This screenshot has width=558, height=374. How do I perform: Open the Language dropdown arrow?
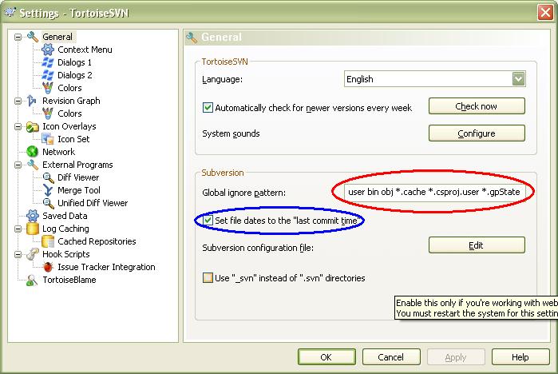point(519,79)
